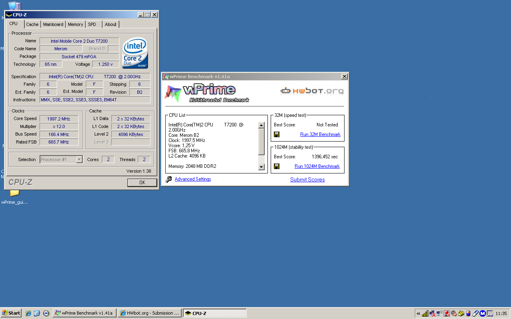This screenshot has width=511, height=319.
Task: Open Windows Media Player from quick launch
Action: coord(46,313)
